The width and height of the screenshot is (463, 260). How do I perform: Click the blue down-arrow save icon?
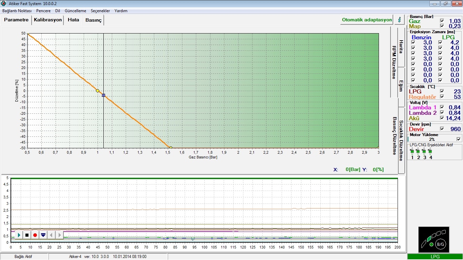(x=43, y=235)
